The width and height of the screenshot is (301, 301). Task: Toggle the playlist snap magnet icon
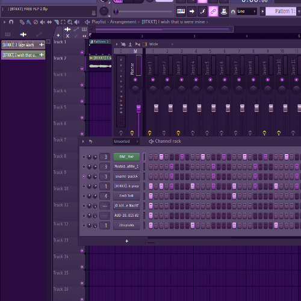[x=11, y=22]
